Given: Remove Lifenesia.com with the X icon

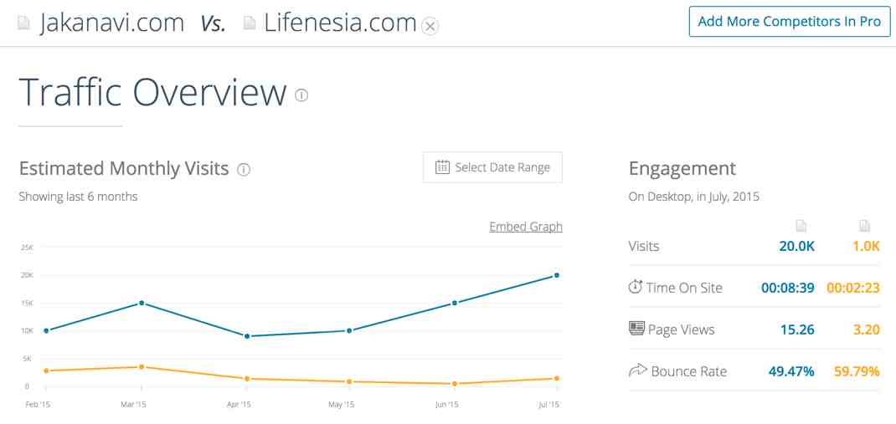Looking at the screenshot, I should tap(430, 26).
